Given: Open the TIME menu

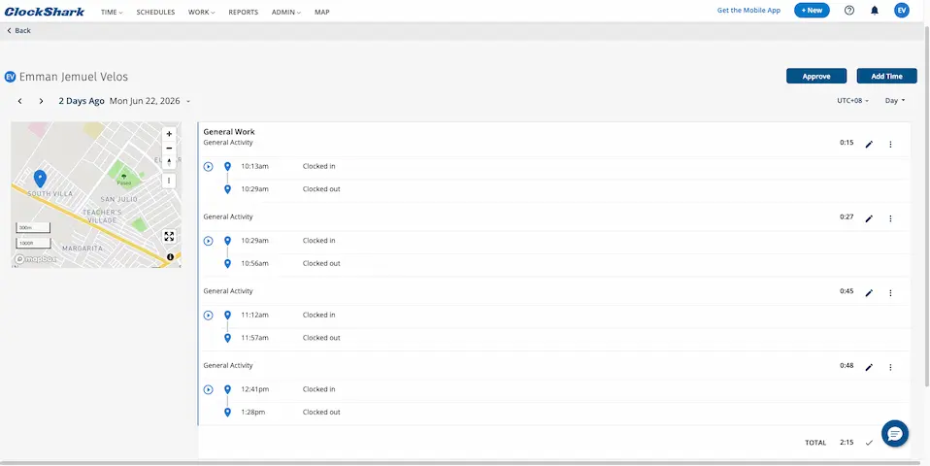Looking at the screenshot, I should click(x=112, y=12).
